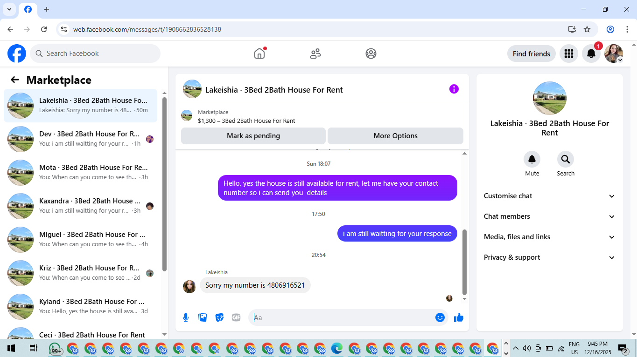Choose a sticker icon in composer

point(219,317)
